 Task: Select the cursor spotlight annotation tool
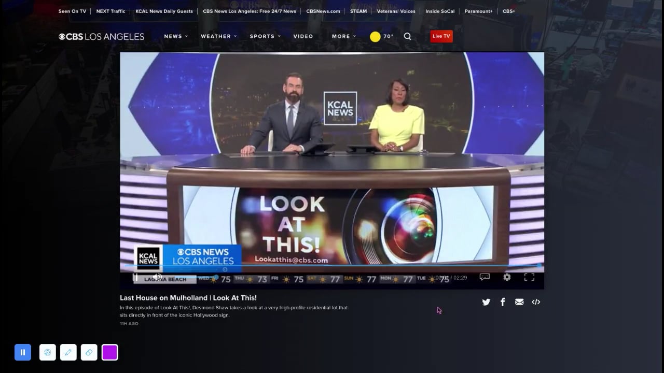(48, 352)
